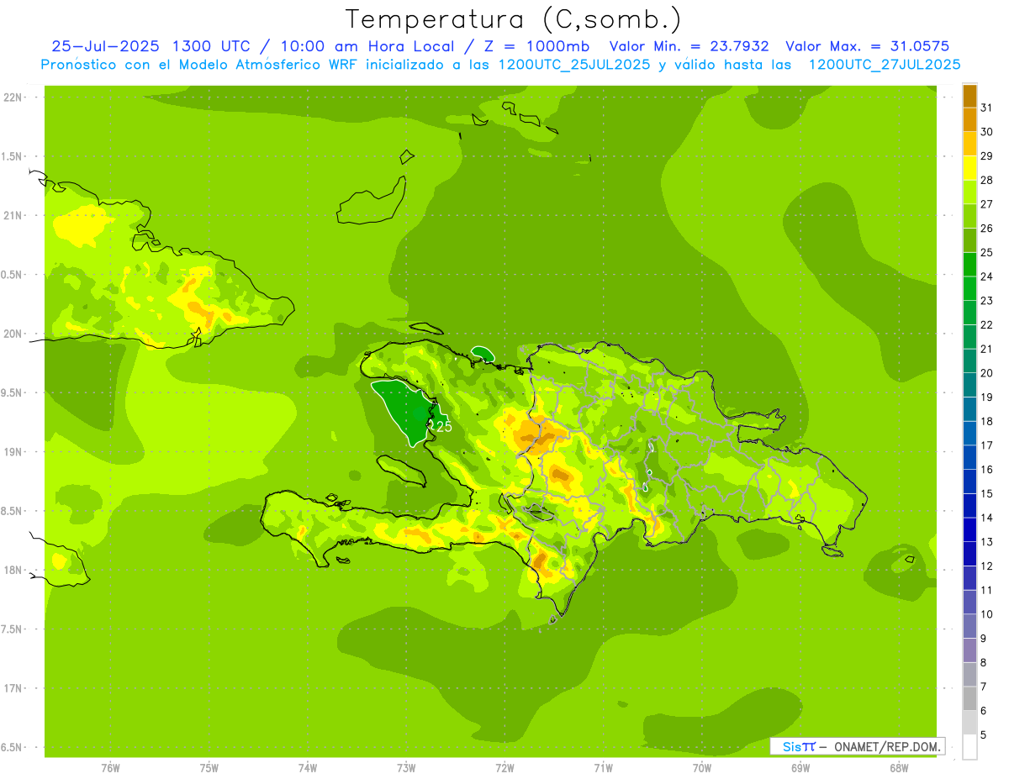
Task: Select the teal legend swatch between 19 and 20
Action: click(x=969, y=385)
